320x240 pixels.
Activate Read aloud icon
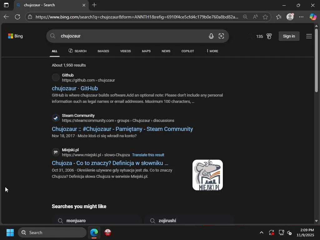[x=255, y=17]
